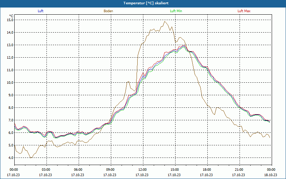This screenshot has width=286, height=179.
Task: Click the 4,0 y-axis value
Action: (x=11, y=158)
